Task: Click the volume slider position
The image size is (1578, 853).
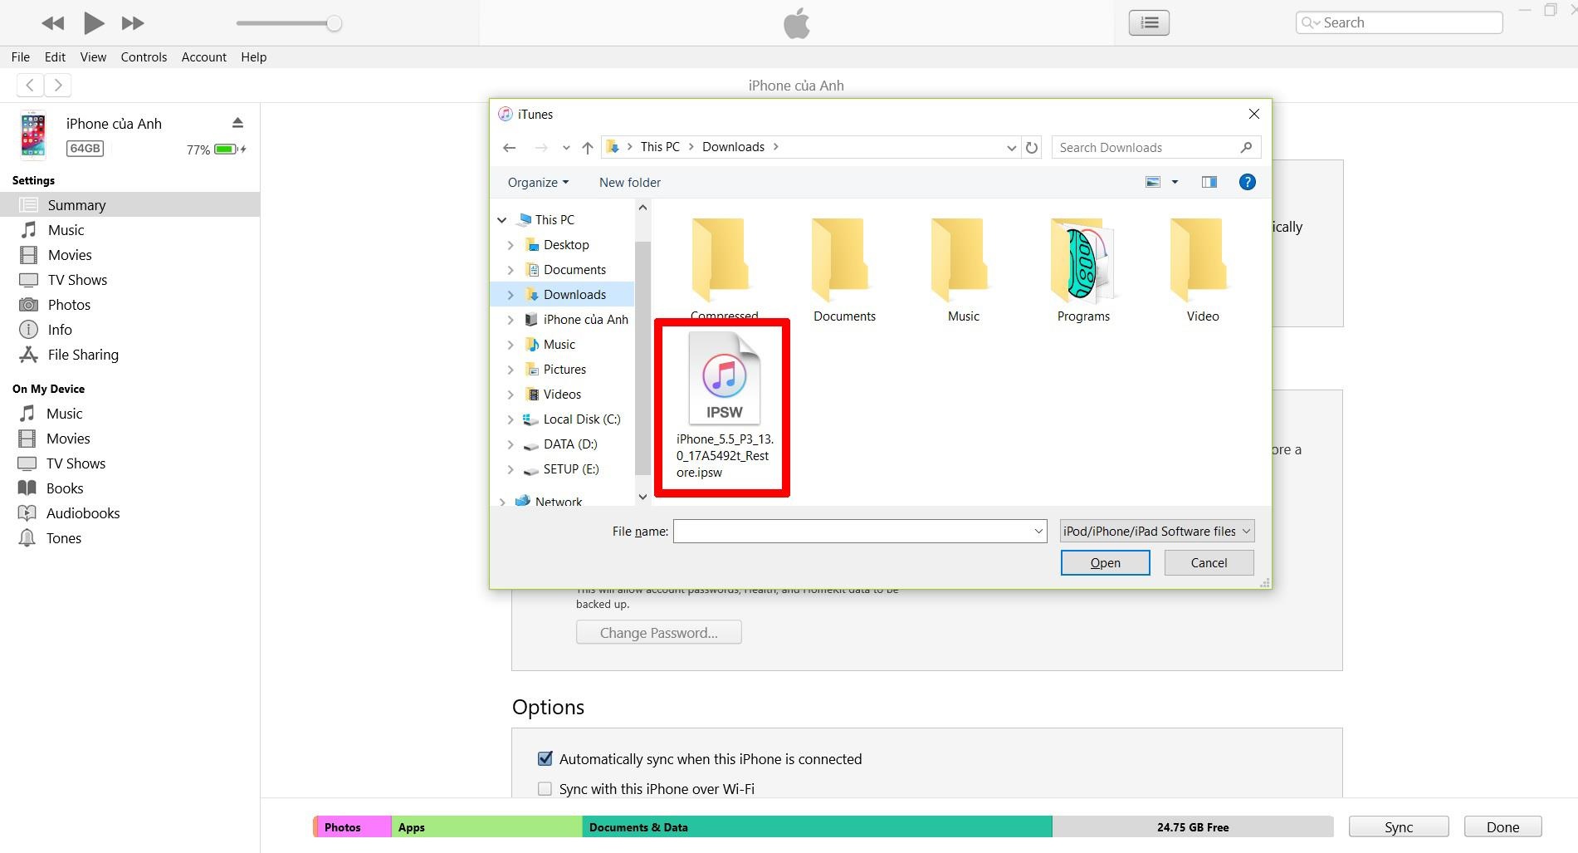Action: click(335, 23)
